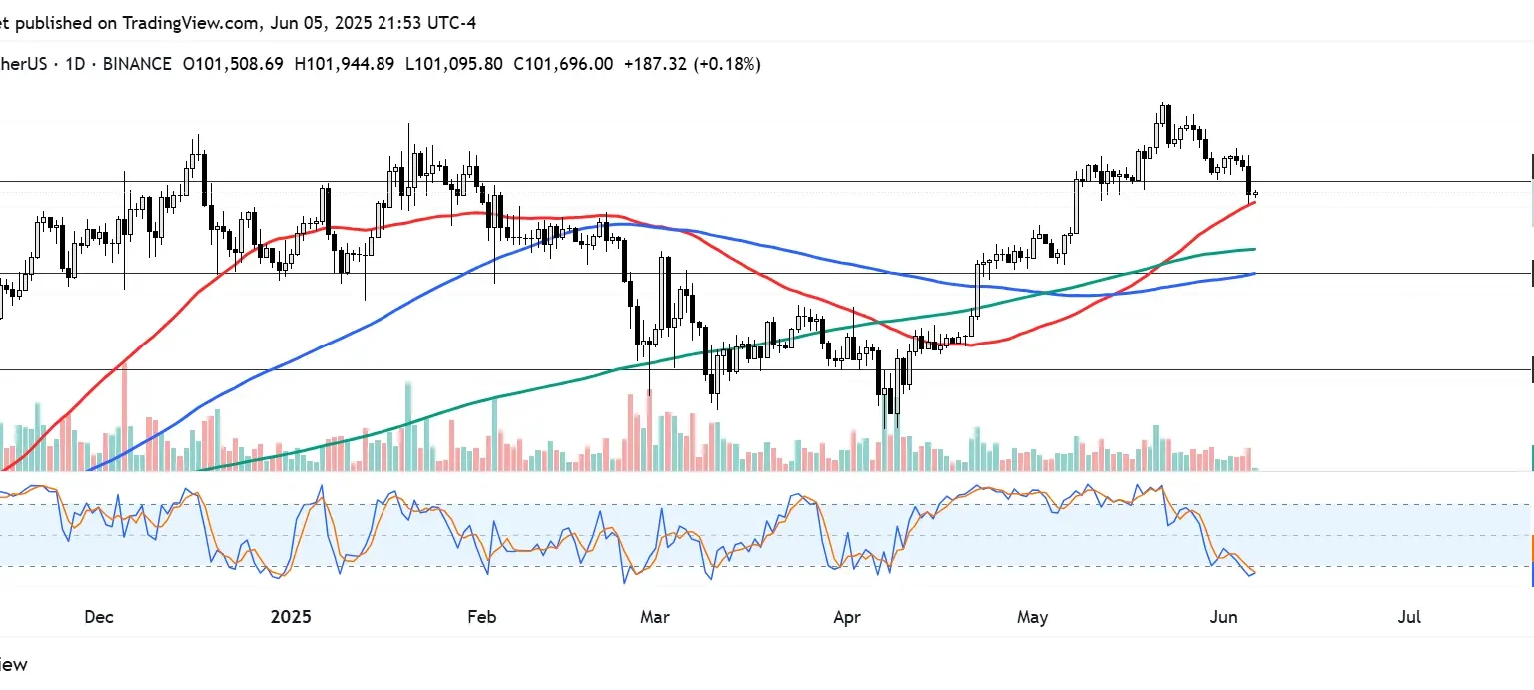Click the close price value C101,696.00
This screenshot has height=690, width=1534.
tap(563, 64)
